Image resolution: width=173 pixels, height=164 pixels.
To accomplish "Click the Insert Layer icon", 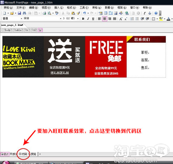I will click(111, 13).
